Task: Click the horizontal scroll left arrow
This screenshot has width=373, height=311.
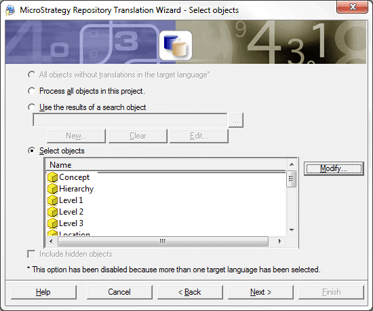Action: click(x=51, y=241)
